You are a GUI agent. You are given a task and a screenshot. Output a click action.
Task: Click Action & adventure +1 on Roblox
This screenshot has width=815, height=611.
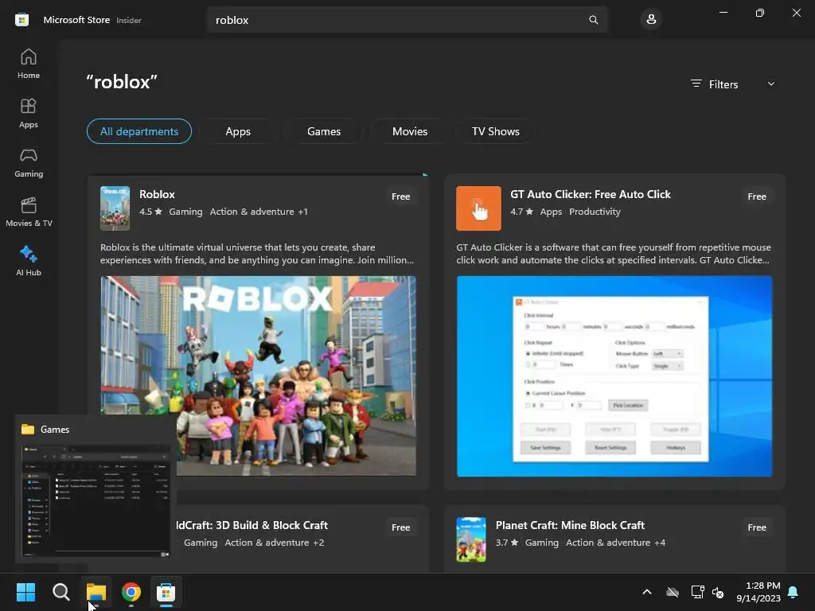point(259,212)
